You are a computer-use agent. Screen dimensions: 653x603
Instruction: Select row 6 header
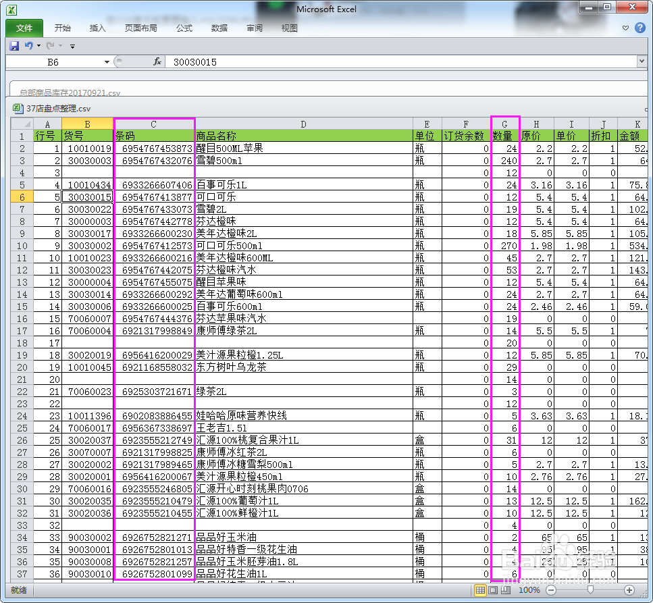[22, 197]
